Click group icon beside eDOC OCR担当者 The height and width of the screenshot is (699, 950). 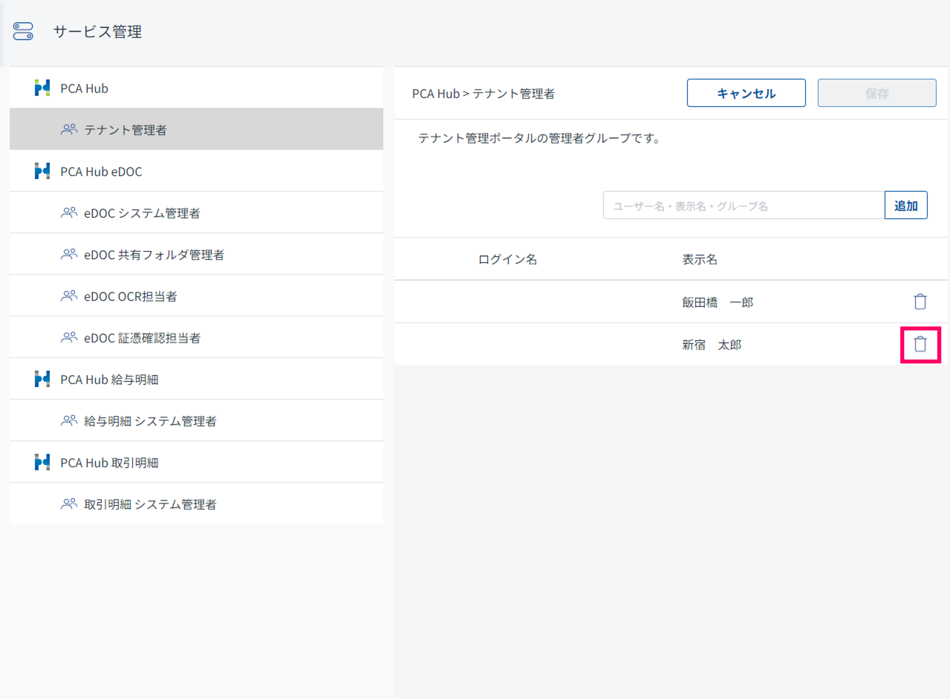coord(69,296)
